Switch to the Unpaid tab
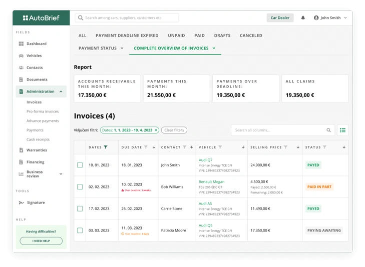365x267 pixels. [176, 35]
